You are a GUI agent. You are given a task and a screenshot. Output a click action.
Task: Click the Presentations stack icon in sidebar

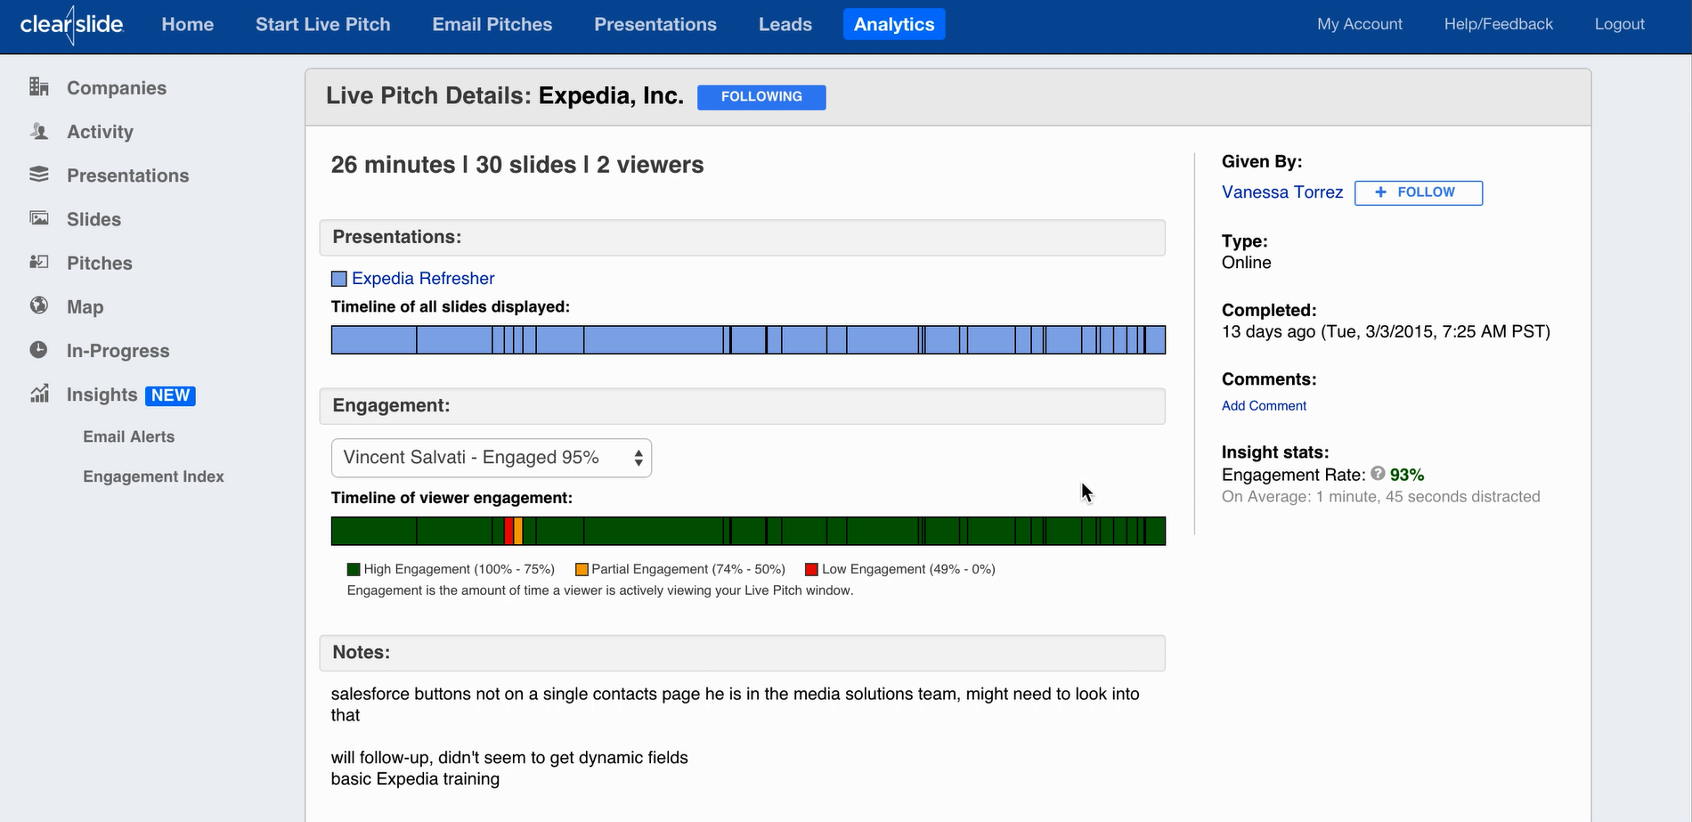point(38,175)
